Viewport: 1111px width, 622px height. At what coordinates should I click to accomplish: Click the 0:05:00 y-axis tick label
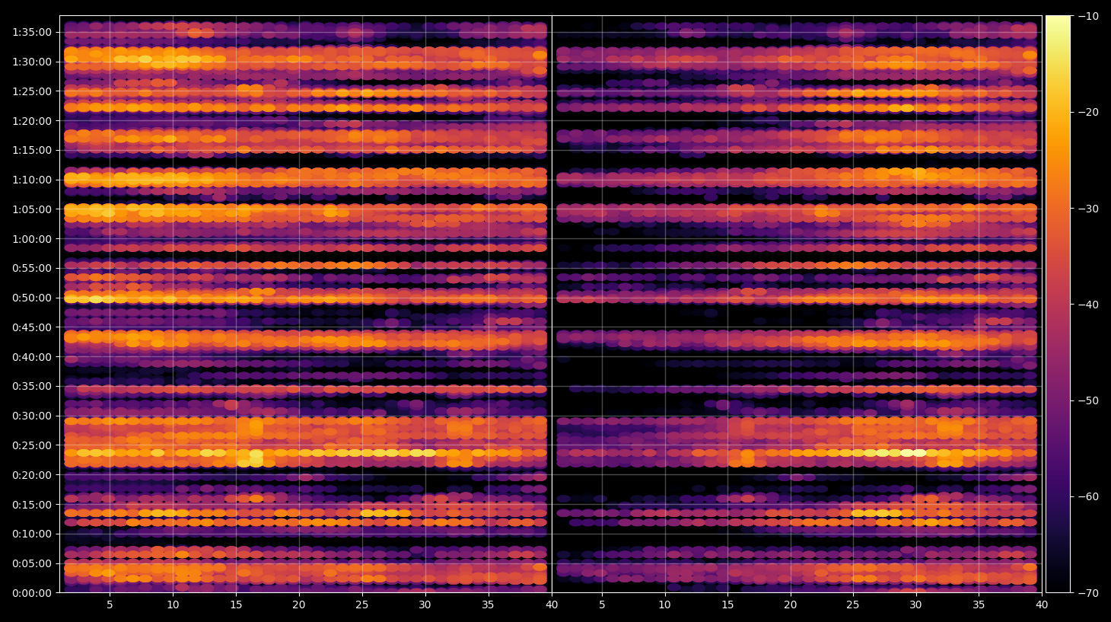(32, 563)
